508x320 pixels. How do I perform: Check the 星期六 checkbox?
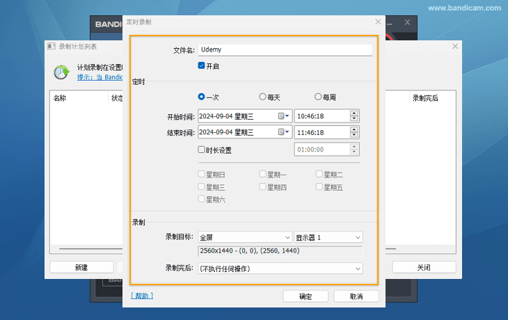(201, 199)
